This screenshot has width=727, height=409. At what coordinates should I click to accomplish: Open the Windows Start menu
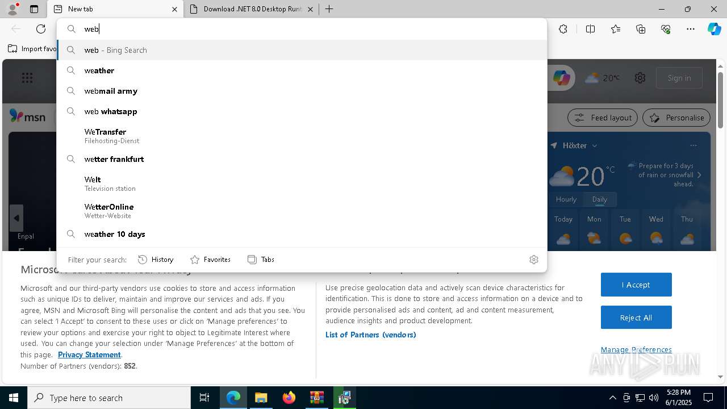click(x=14, y=398)
